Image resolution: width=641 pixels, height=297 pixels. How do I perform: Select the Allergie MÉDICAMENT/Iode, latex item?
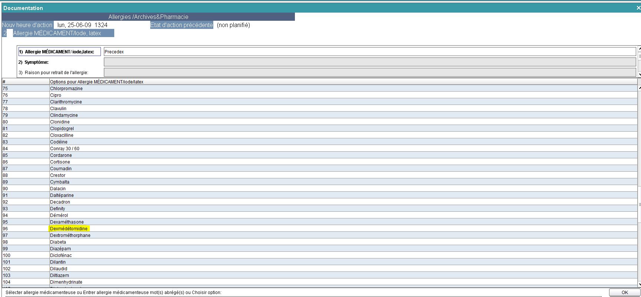point(57,33)
